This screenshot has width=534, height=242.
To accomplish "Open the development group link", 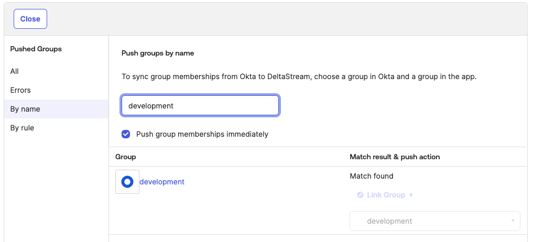I will coord(162,182).
